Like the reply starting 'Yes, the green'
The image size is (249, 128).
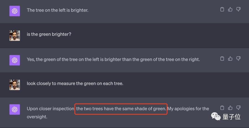click(230, 58)
